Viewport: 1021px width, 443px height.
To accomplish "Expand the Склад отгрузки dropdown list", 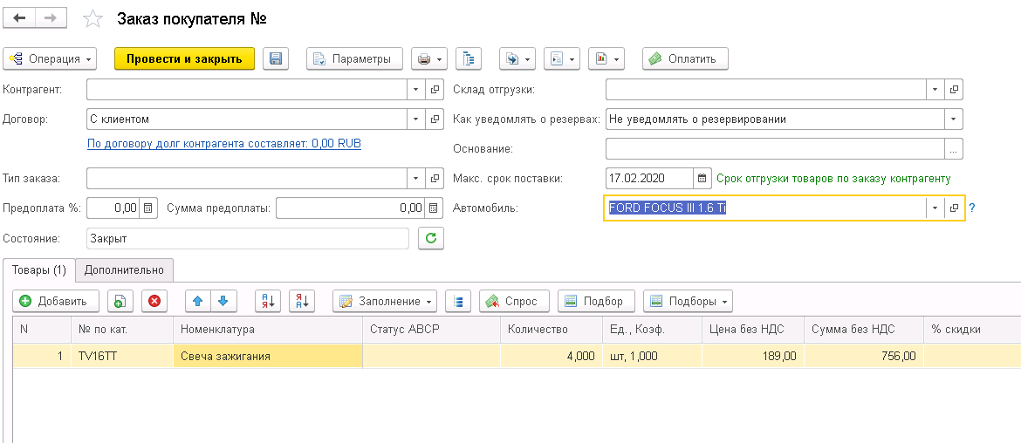I will pyautogui.click(x=936, y=90).
